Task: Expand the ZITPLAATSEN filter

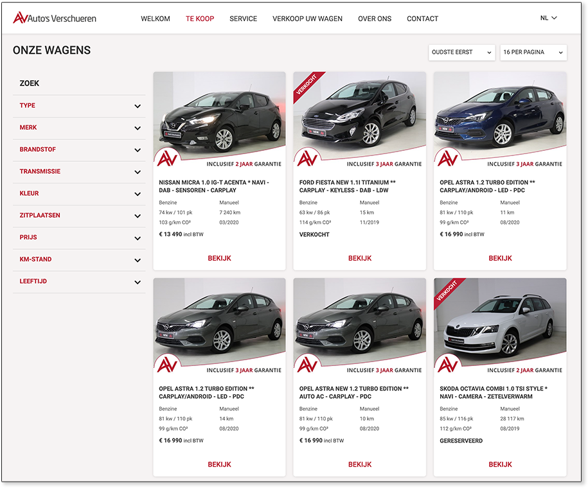Action: [x=79, y=216]
